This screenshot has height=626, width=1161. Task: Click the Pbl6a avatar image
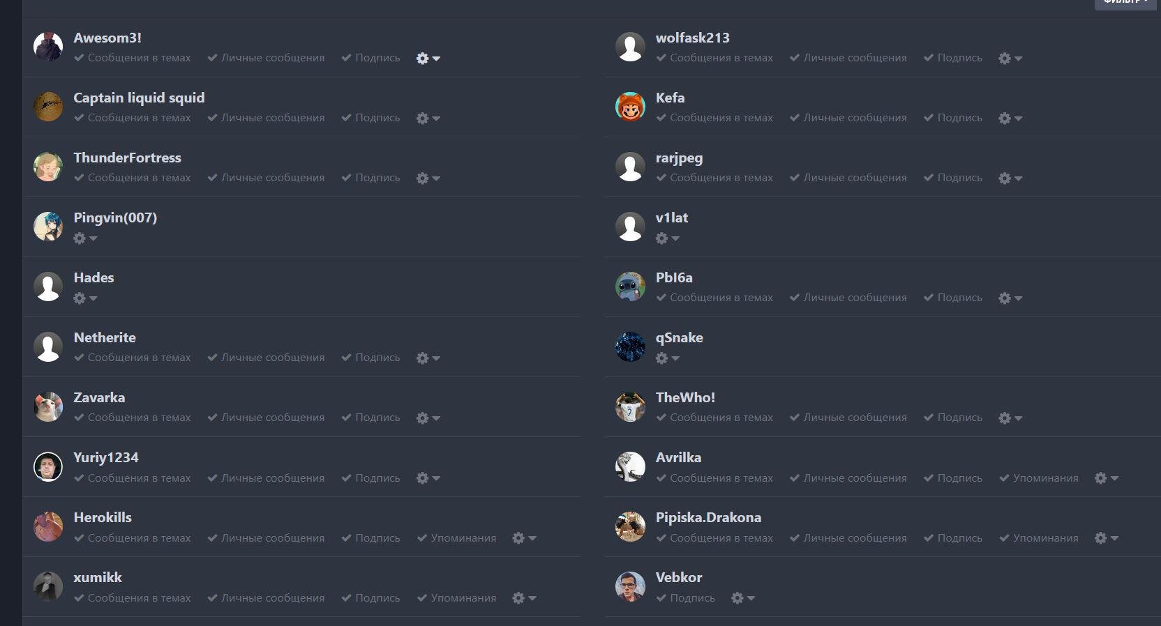coord(630,287)
